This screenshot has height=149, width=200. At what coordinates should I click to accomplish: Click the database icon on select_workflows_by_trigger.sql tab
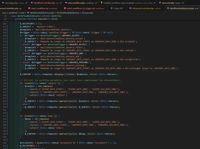65,8
